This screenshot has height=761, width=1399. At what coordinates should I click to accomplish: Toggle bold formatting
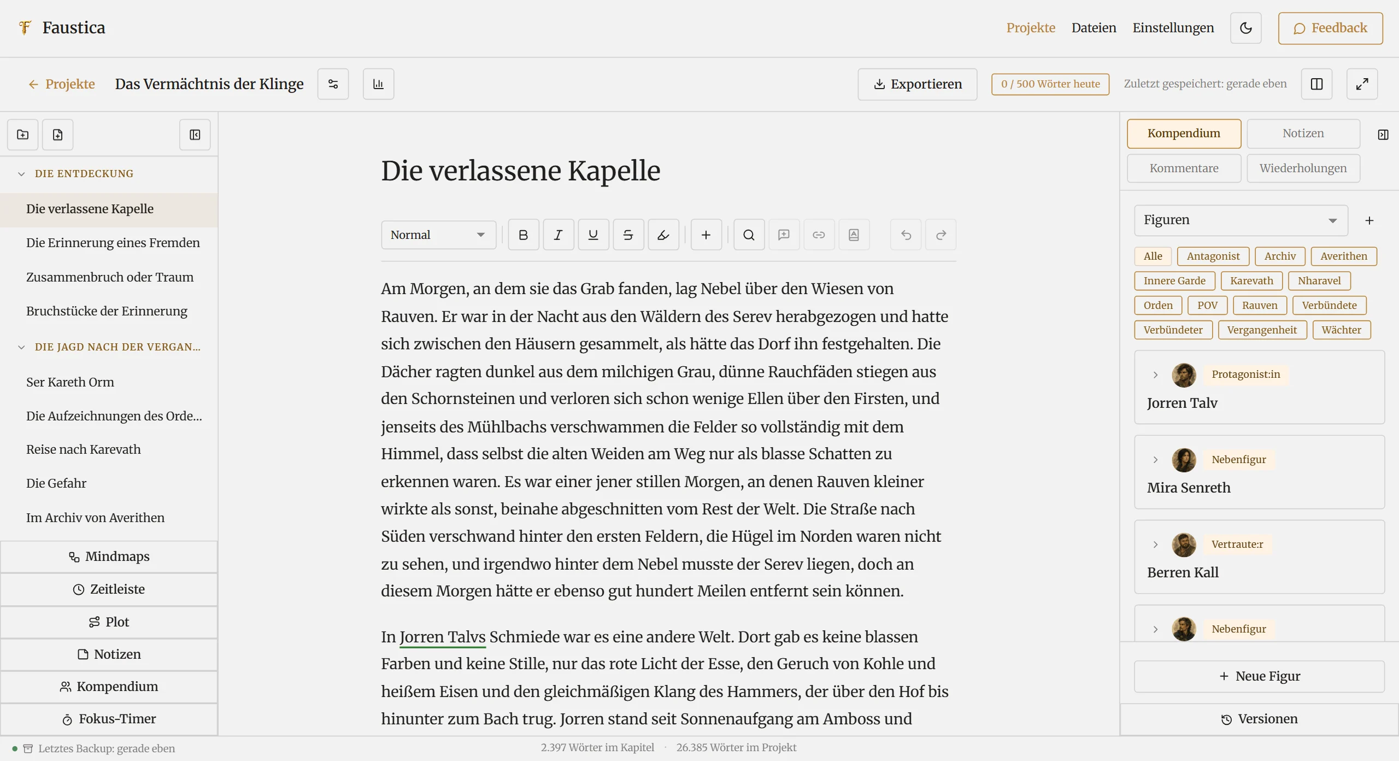click(524, 235)
